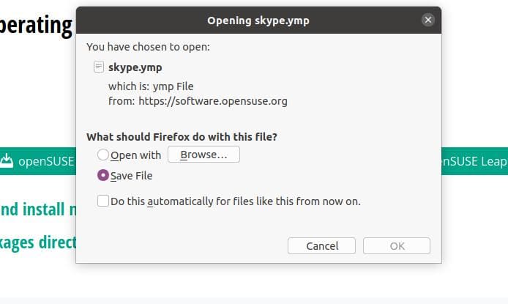
Task: Confirm the dialog with OK
Action: (x=397, y=246)
